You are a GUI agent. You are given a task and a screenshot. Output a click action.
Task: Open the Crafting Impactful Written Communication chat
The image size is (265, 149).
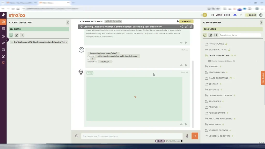39,42
